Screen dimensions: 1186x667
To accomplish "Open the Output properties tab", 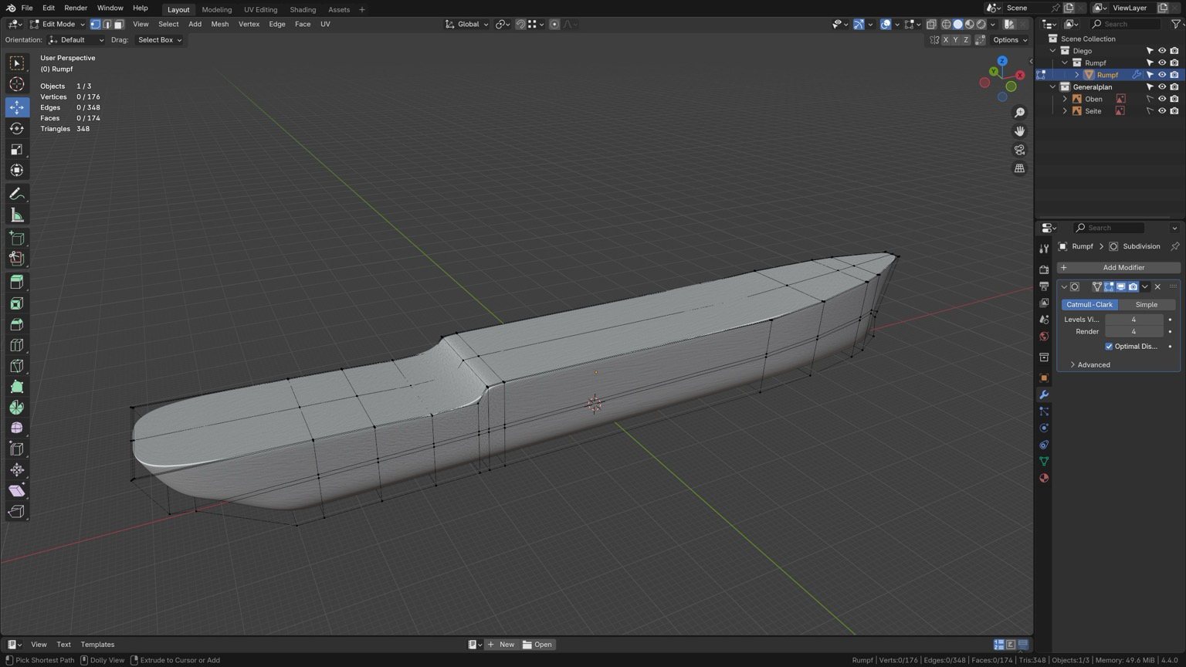I will 1044,286.
